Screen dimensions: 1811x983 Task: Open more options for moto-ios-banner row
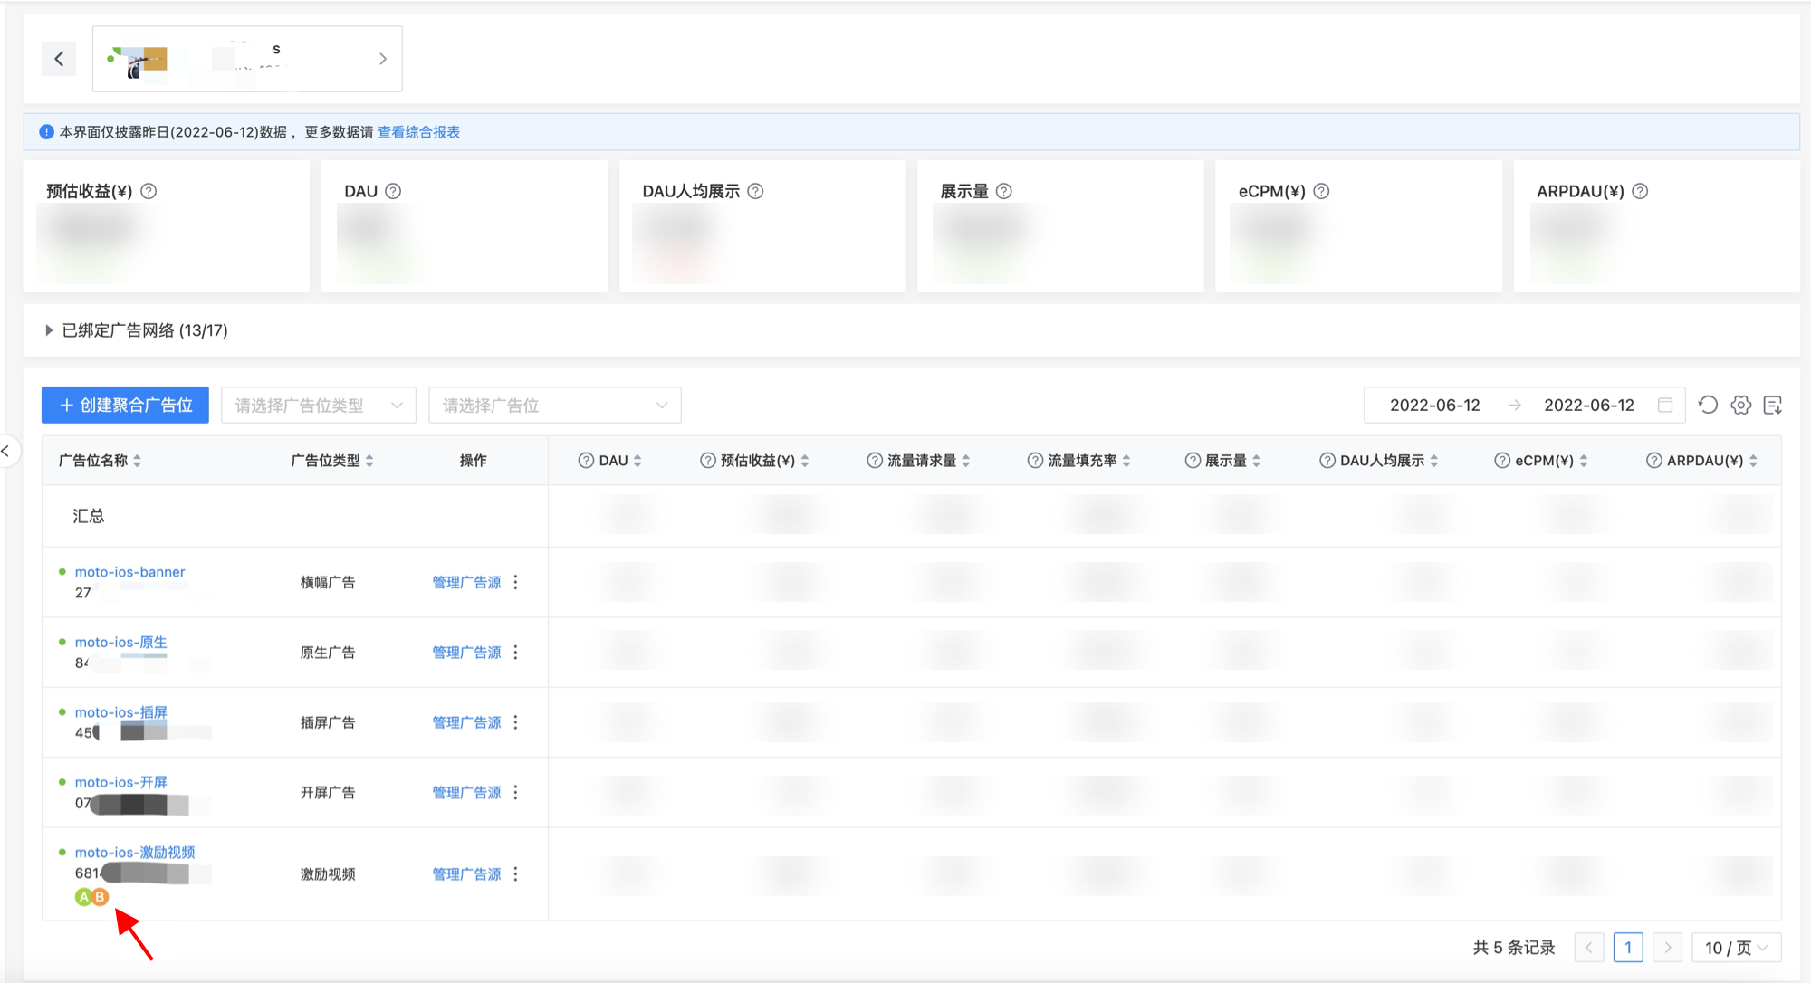tap(516, 582)
